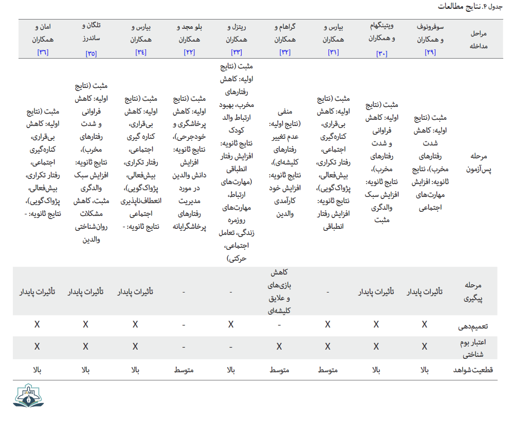Open reference link [۲۹] under سوفرونوف
Viewport: 512px width, 438px height.
tap(430, 52)
